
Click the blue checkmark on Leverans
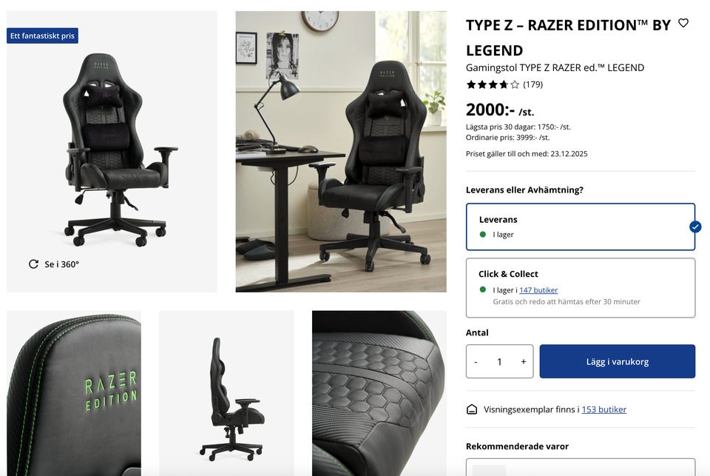[x=695, y=227]
